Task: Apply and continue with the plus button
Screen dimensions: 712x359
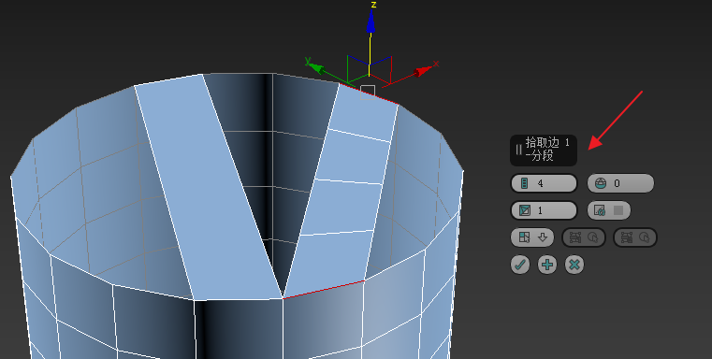Action: (547, 265)
